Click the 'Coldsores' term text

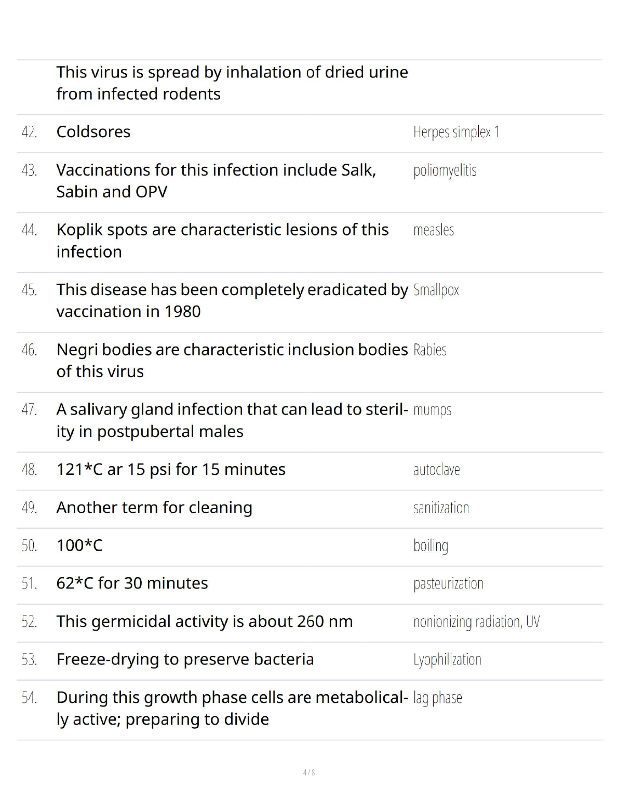93,132
